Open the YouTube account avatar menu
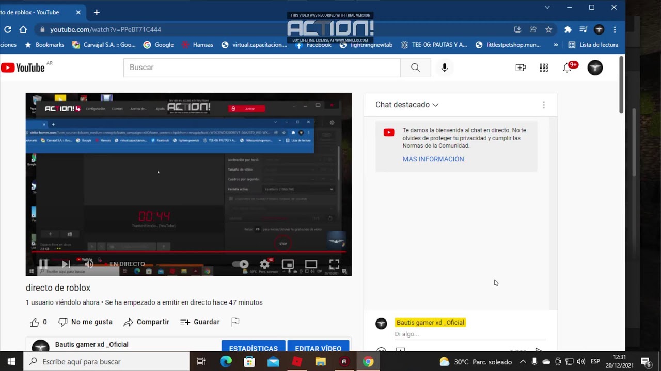The height and width of the screenshot is (371, 661). [595, 68]
